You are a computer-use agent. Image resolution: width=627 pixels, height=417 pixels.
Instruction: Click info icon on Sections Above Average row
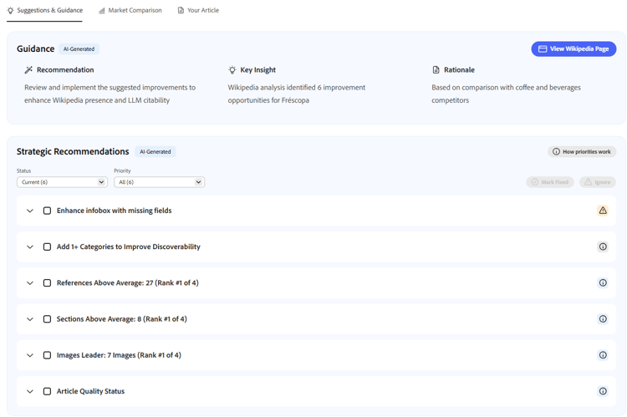click(602, 319)
